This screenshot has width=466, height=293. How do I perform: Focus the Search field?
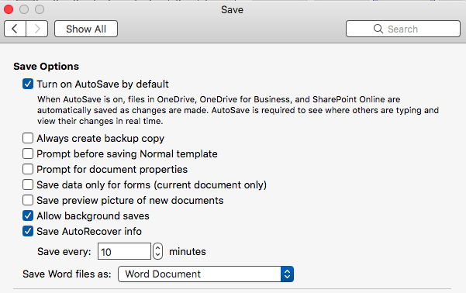click(403, 29)
